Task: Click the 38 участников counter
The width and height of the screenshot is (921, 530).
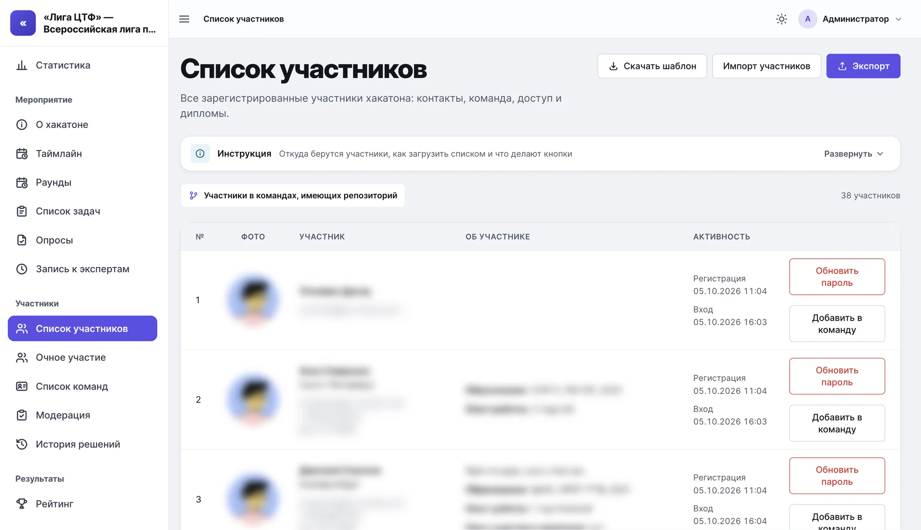Action: 870,196
